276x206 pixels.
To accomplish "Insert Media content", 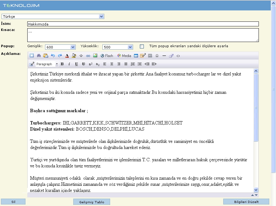I will pos(124,56).
